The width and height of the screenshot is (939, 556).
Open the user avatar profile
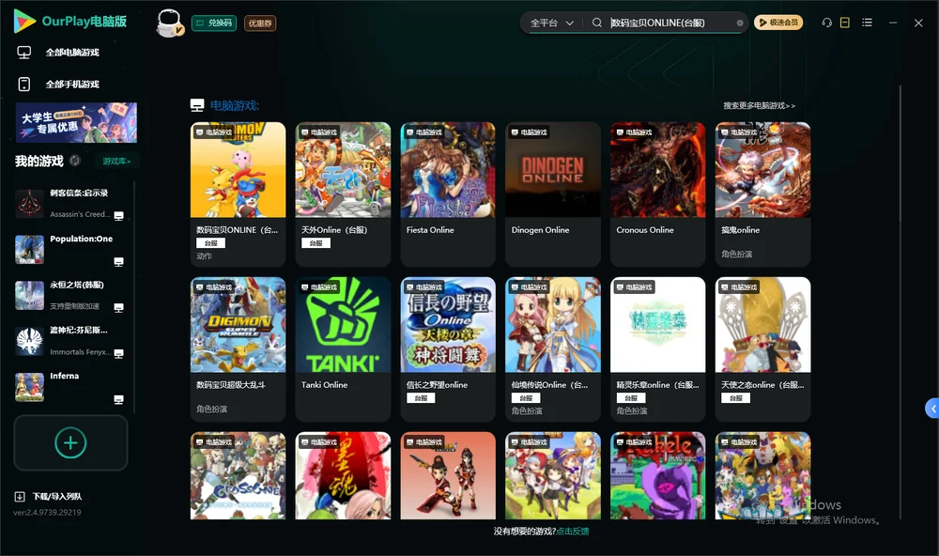click(169, 23)
